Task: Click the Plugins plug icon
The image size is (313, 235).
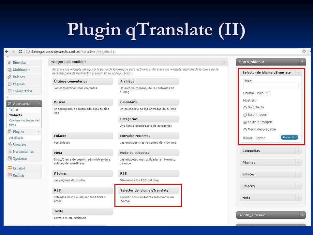Action: pyautogui.click(x=9, y=132)
